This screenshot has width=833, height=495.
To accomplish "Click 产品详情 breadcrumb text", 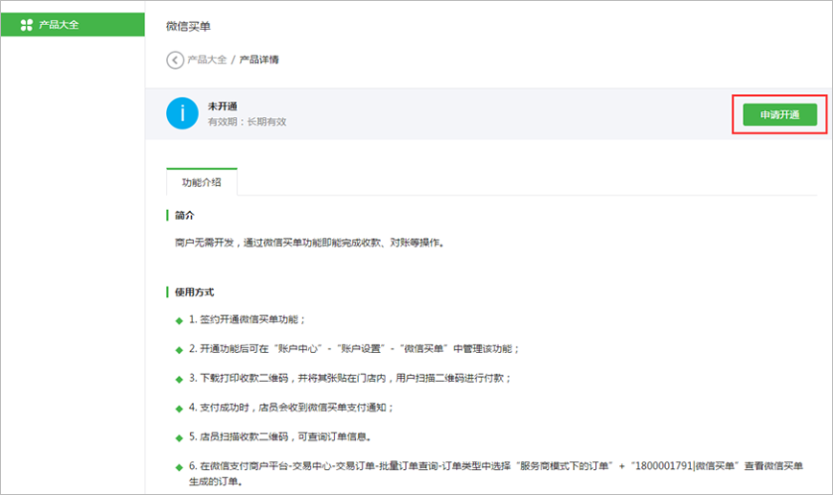I will [x=259, y=59].
